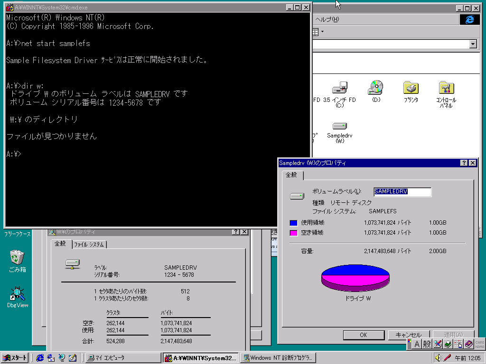Click the IME conversion mode '般' button
486x364 pixels.
click(427, 344)
